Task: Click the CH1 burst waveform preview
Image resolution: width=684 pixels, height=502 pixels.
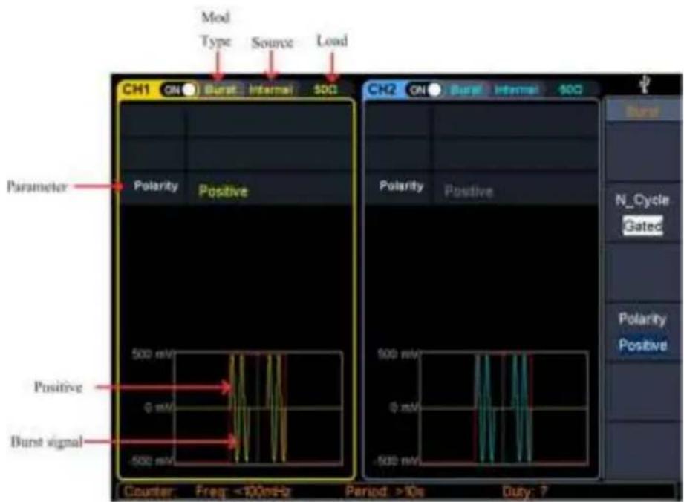Action: coord(258,408)
